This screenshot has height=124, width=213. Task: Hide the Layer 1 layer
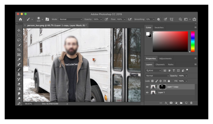coord(147,93)
